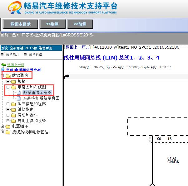Expand the 说明和操作 tree node

tap(8, 115)
